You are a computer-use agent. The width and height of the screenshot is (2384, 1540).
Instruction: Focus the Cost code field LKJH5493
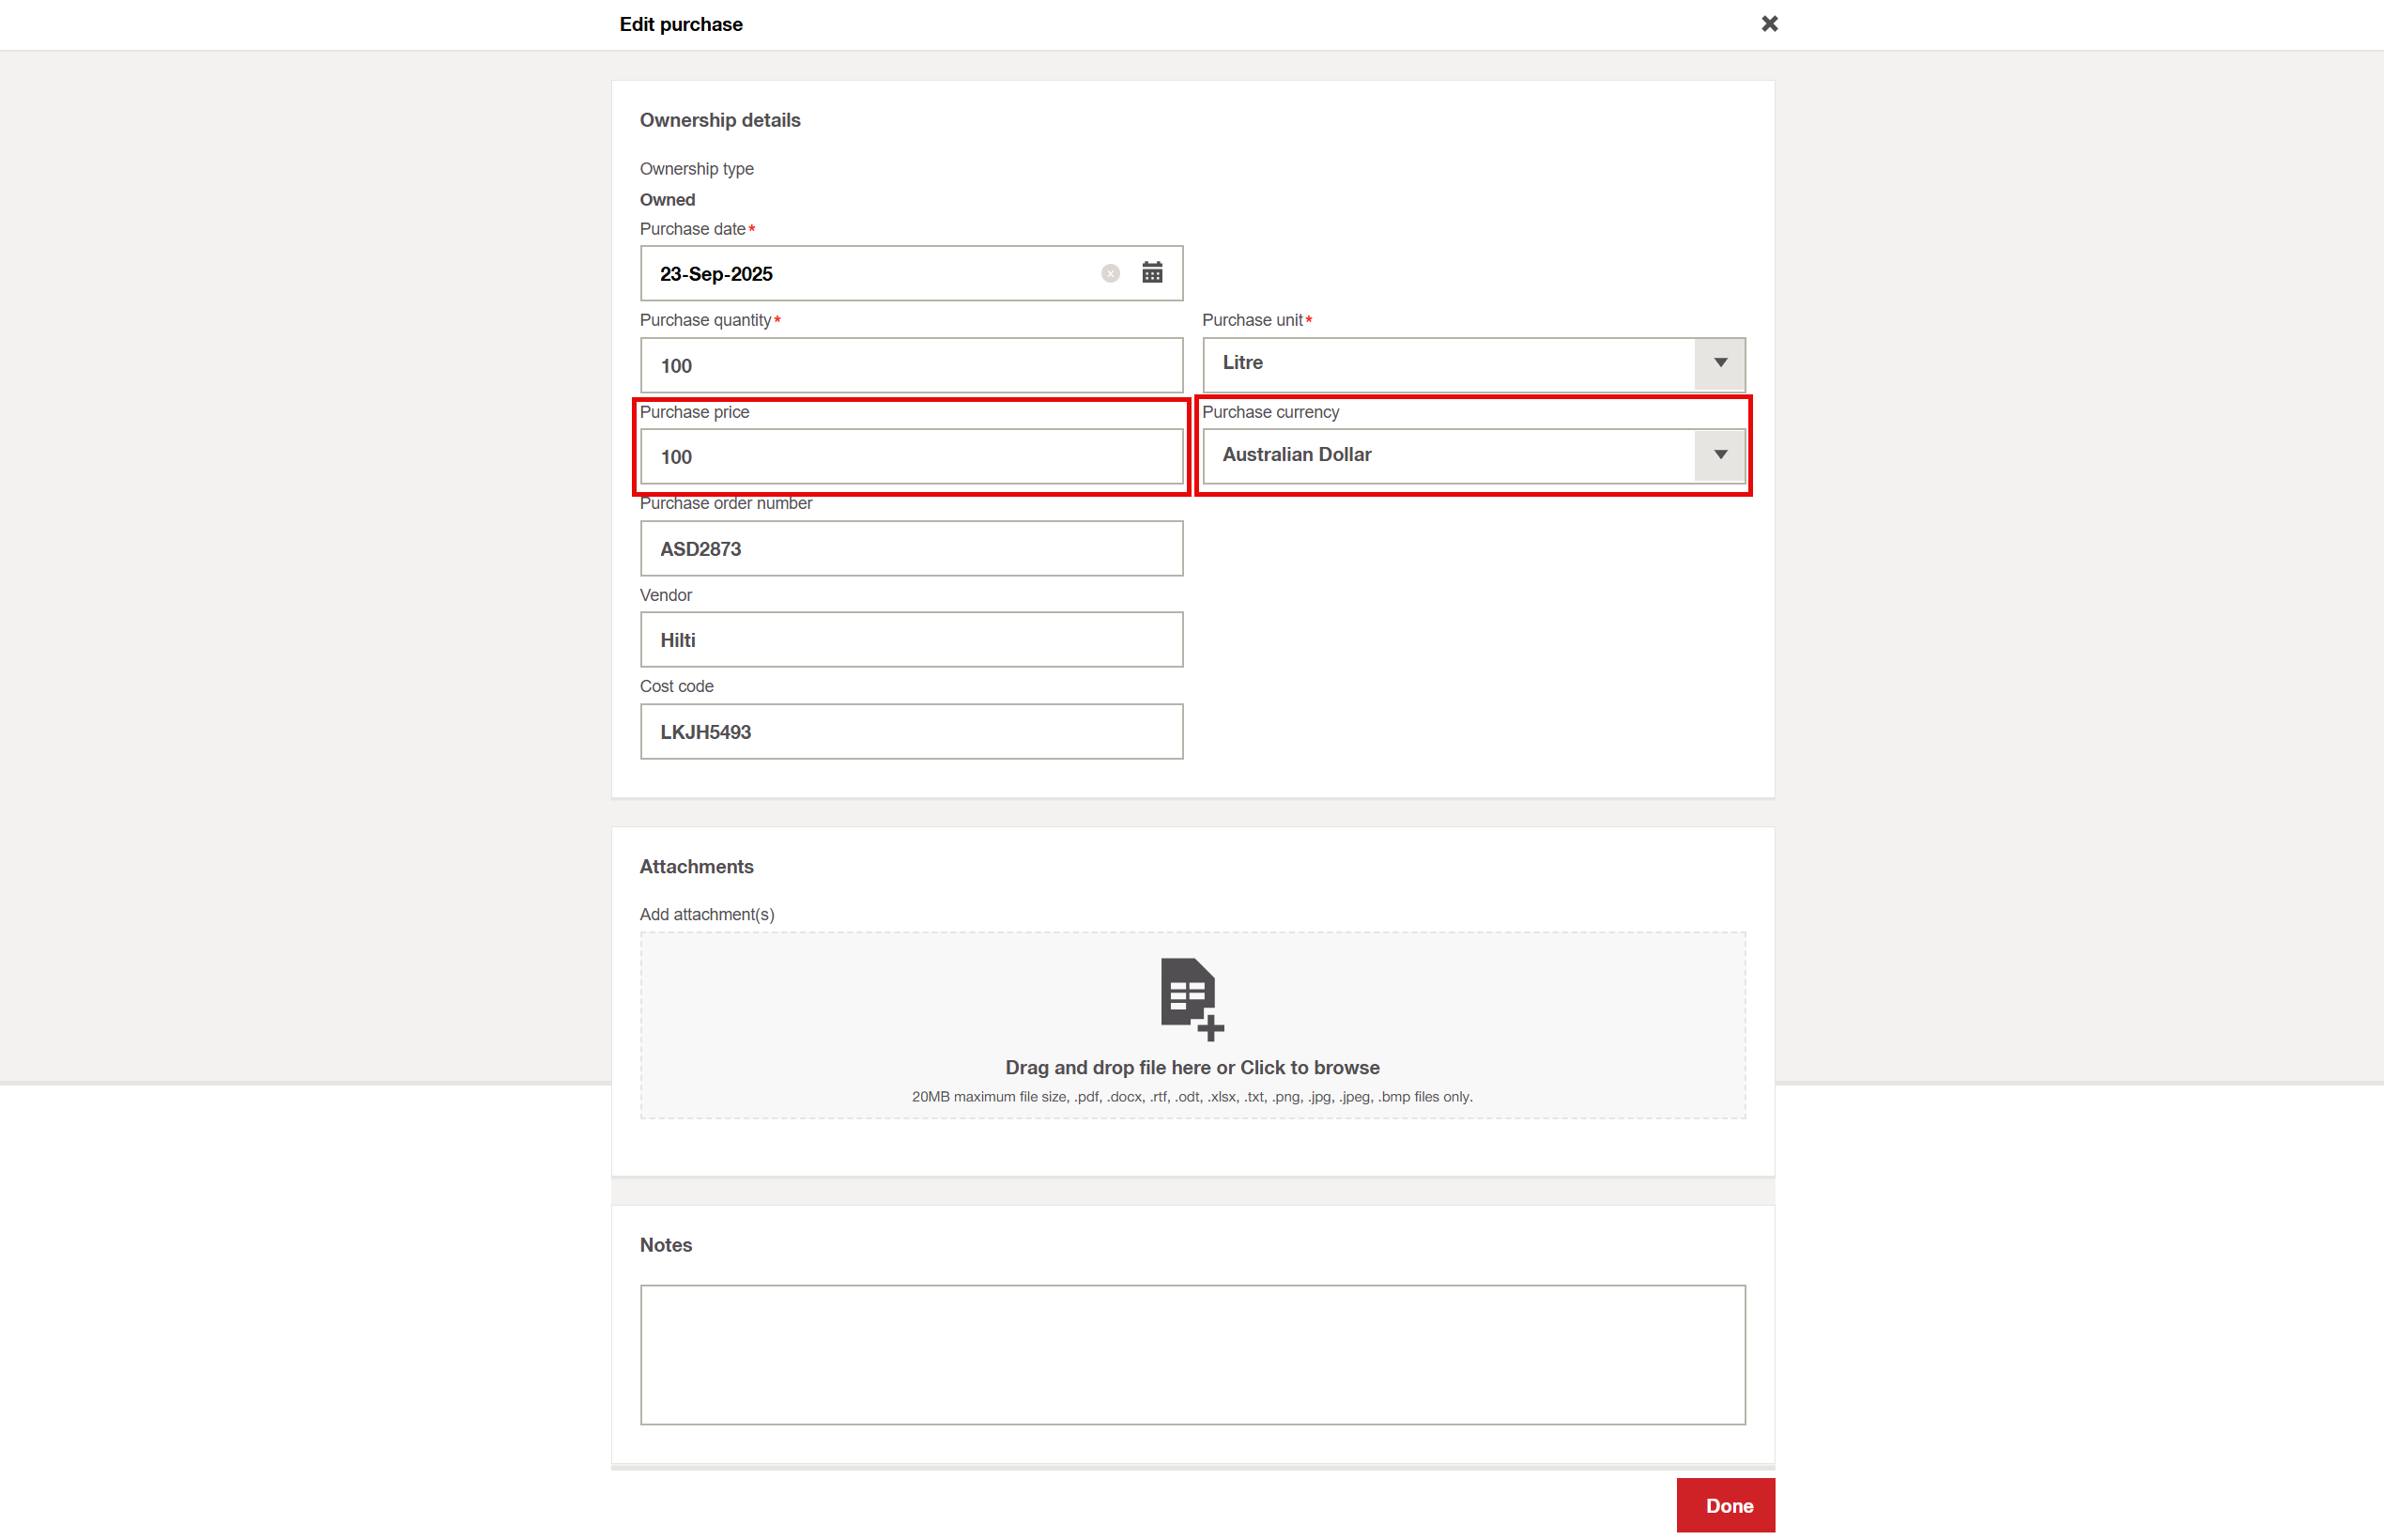point(910,731)
